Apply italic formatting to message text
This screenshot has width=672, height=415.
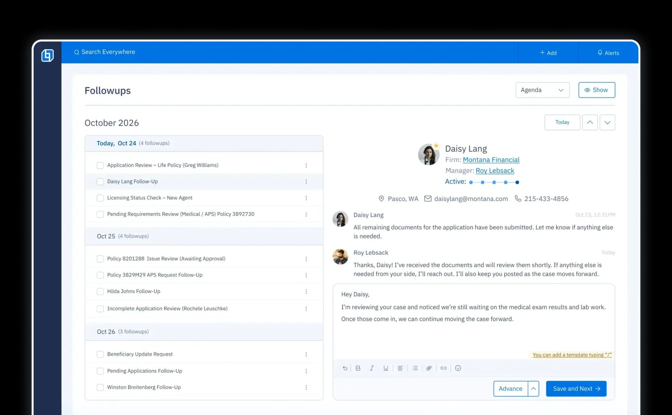click(x=372, y=368)
